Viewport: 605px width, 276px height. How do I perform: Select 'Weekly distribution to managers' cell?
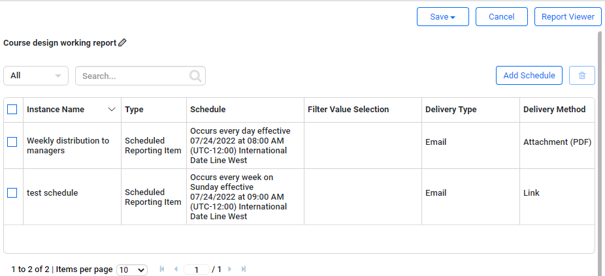coord(72,146)
